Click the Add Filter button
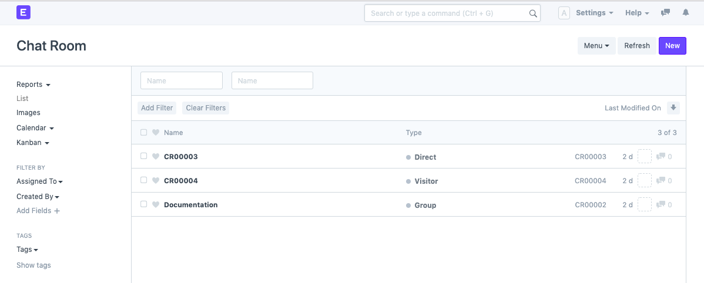The image size is (704, 283). click(x=157, y=108)
